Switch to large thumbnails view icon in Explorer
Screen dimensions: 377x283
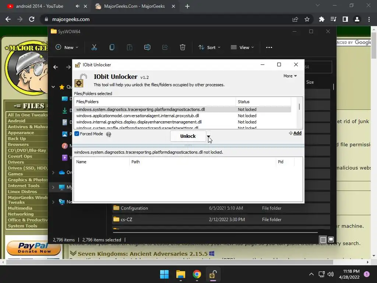[331, 240]
